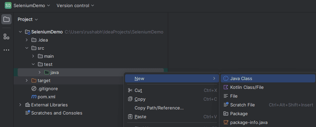Click the SeleniumDemo module folder icon

pyautogui.click(x=27, y=32)
